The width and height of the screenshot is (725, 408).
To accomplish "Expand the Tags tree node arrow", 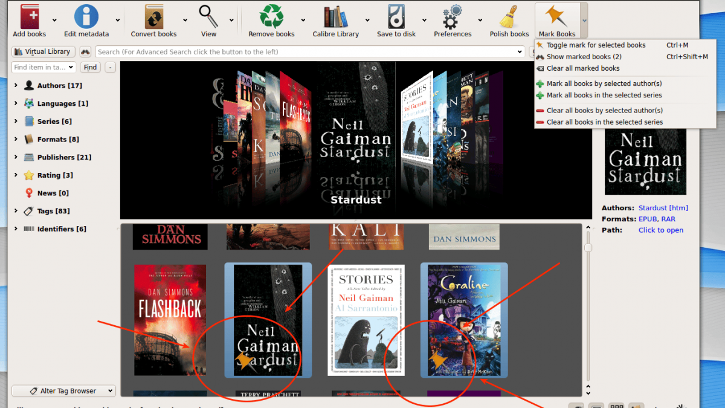I will (16, 211).
